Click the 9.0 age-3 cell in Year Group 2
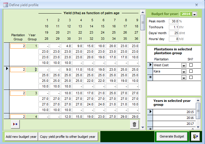The width and height of the screenshot is (205, 144). 66,70
